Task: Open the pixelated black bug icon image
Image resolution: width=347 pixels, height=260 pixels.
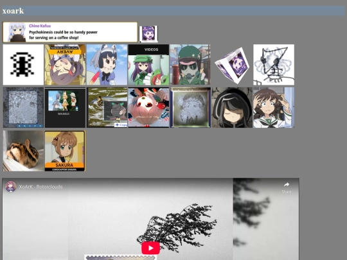Action: click(23, 65)
